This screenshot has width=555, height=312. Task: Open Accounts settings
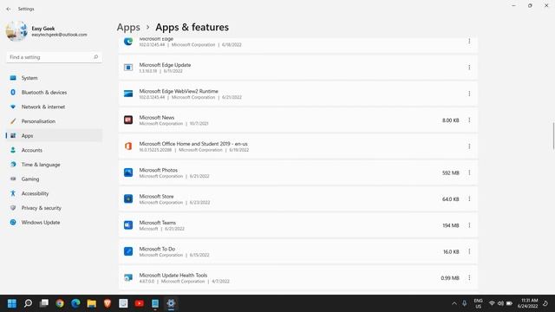pyautogui.click(x=54, y=150)
